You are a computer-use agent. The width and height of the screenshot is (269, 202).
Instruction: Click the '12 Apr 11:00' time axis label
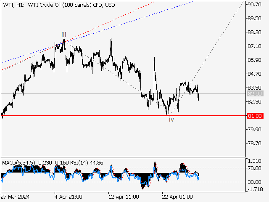coord(124,197)
